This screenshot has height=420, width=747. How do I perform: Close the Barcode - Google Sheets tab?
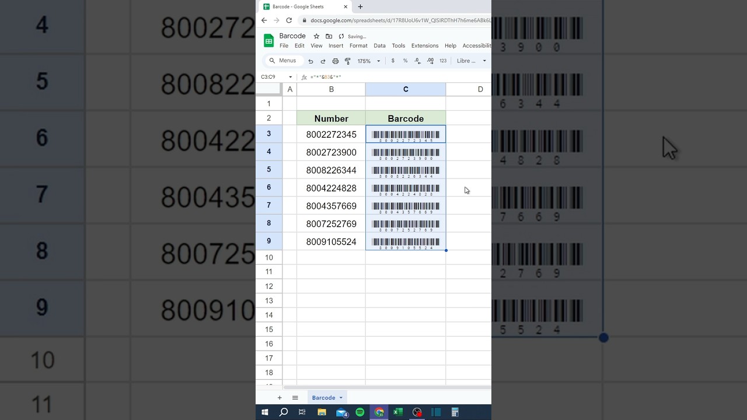tap(345, 7)
